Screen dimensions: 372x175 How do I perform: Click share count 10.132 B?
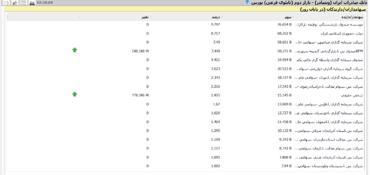coord(285,131)
